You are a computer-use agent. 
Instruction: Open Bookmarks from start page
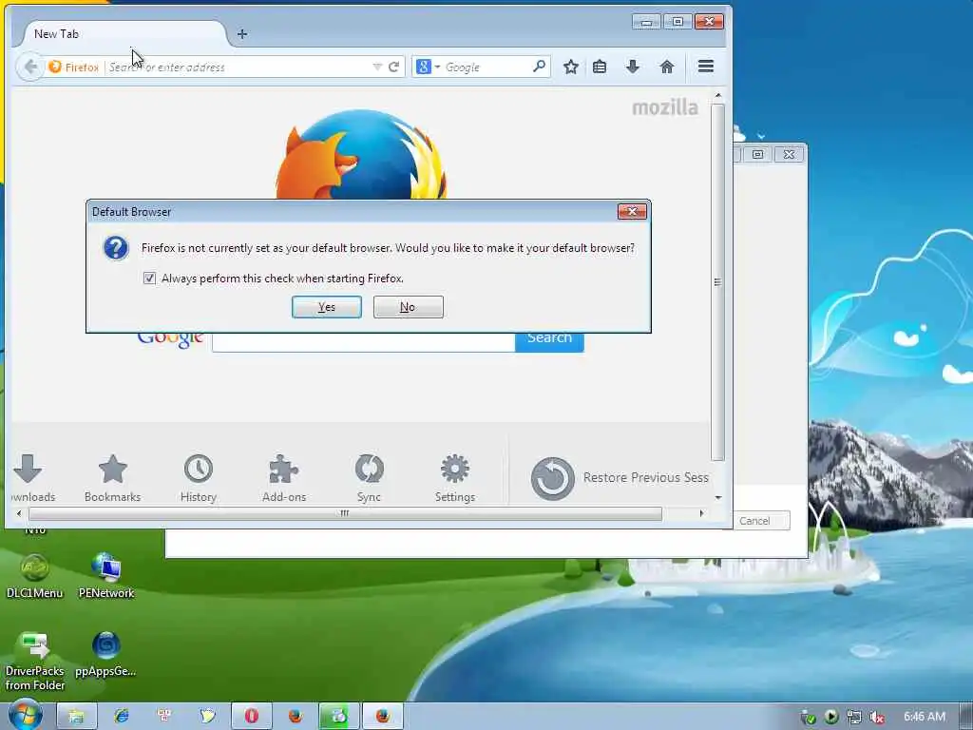[112, 478]
